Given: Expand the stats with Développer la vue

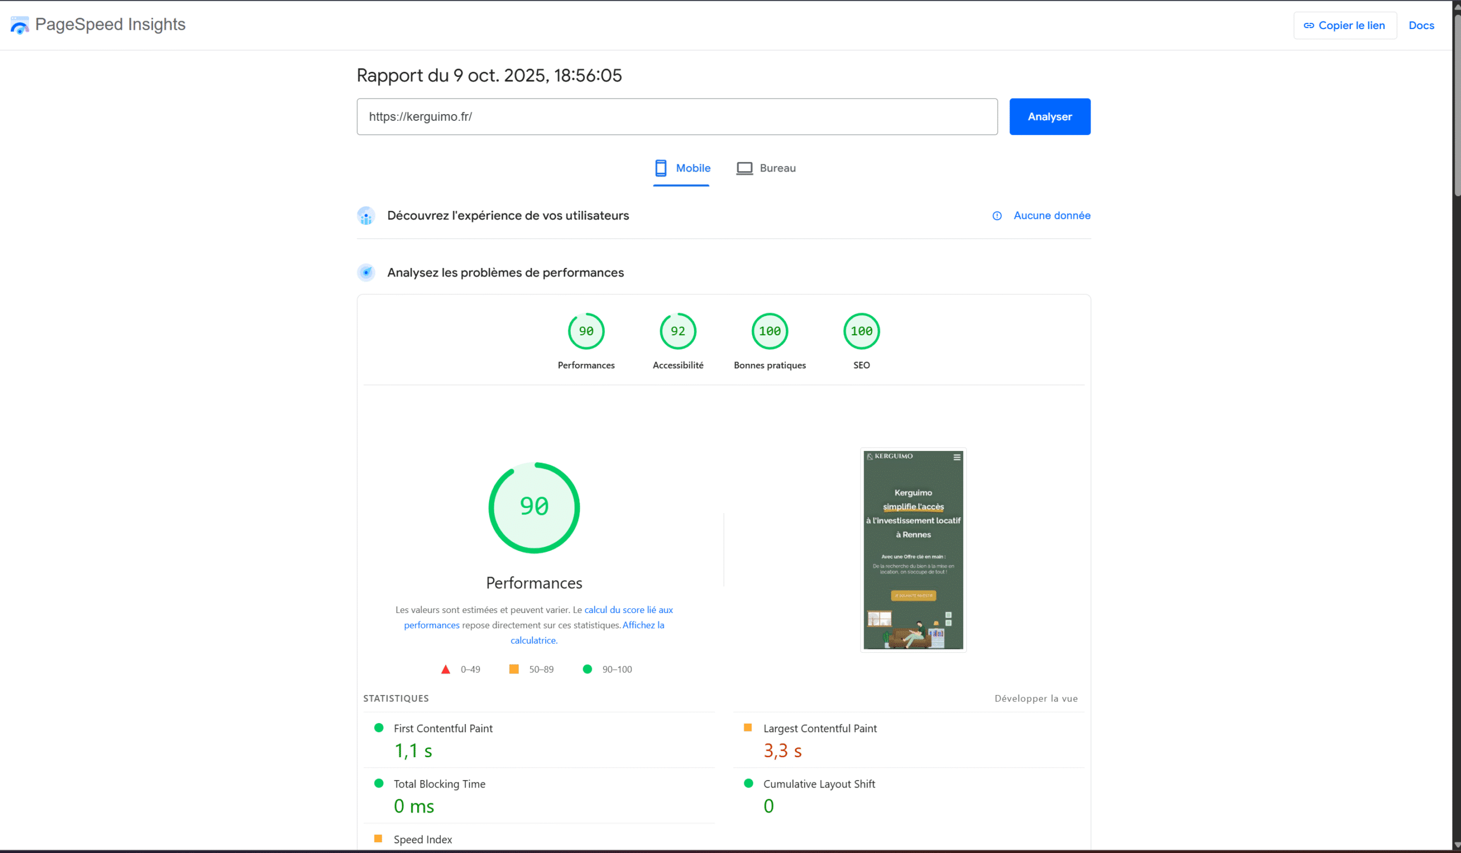Looking at the screenshot, I should (1035, 698).
